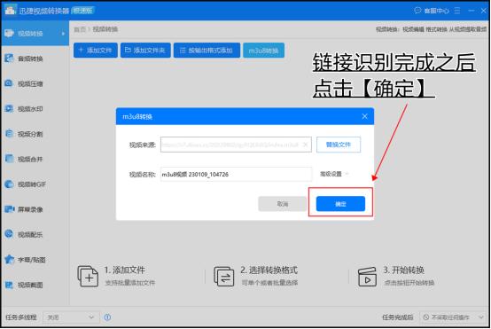This screenshot has width=491, height=329.
Task: Go to 首页 in the breadcrumb
Action: tap(80, 29)
